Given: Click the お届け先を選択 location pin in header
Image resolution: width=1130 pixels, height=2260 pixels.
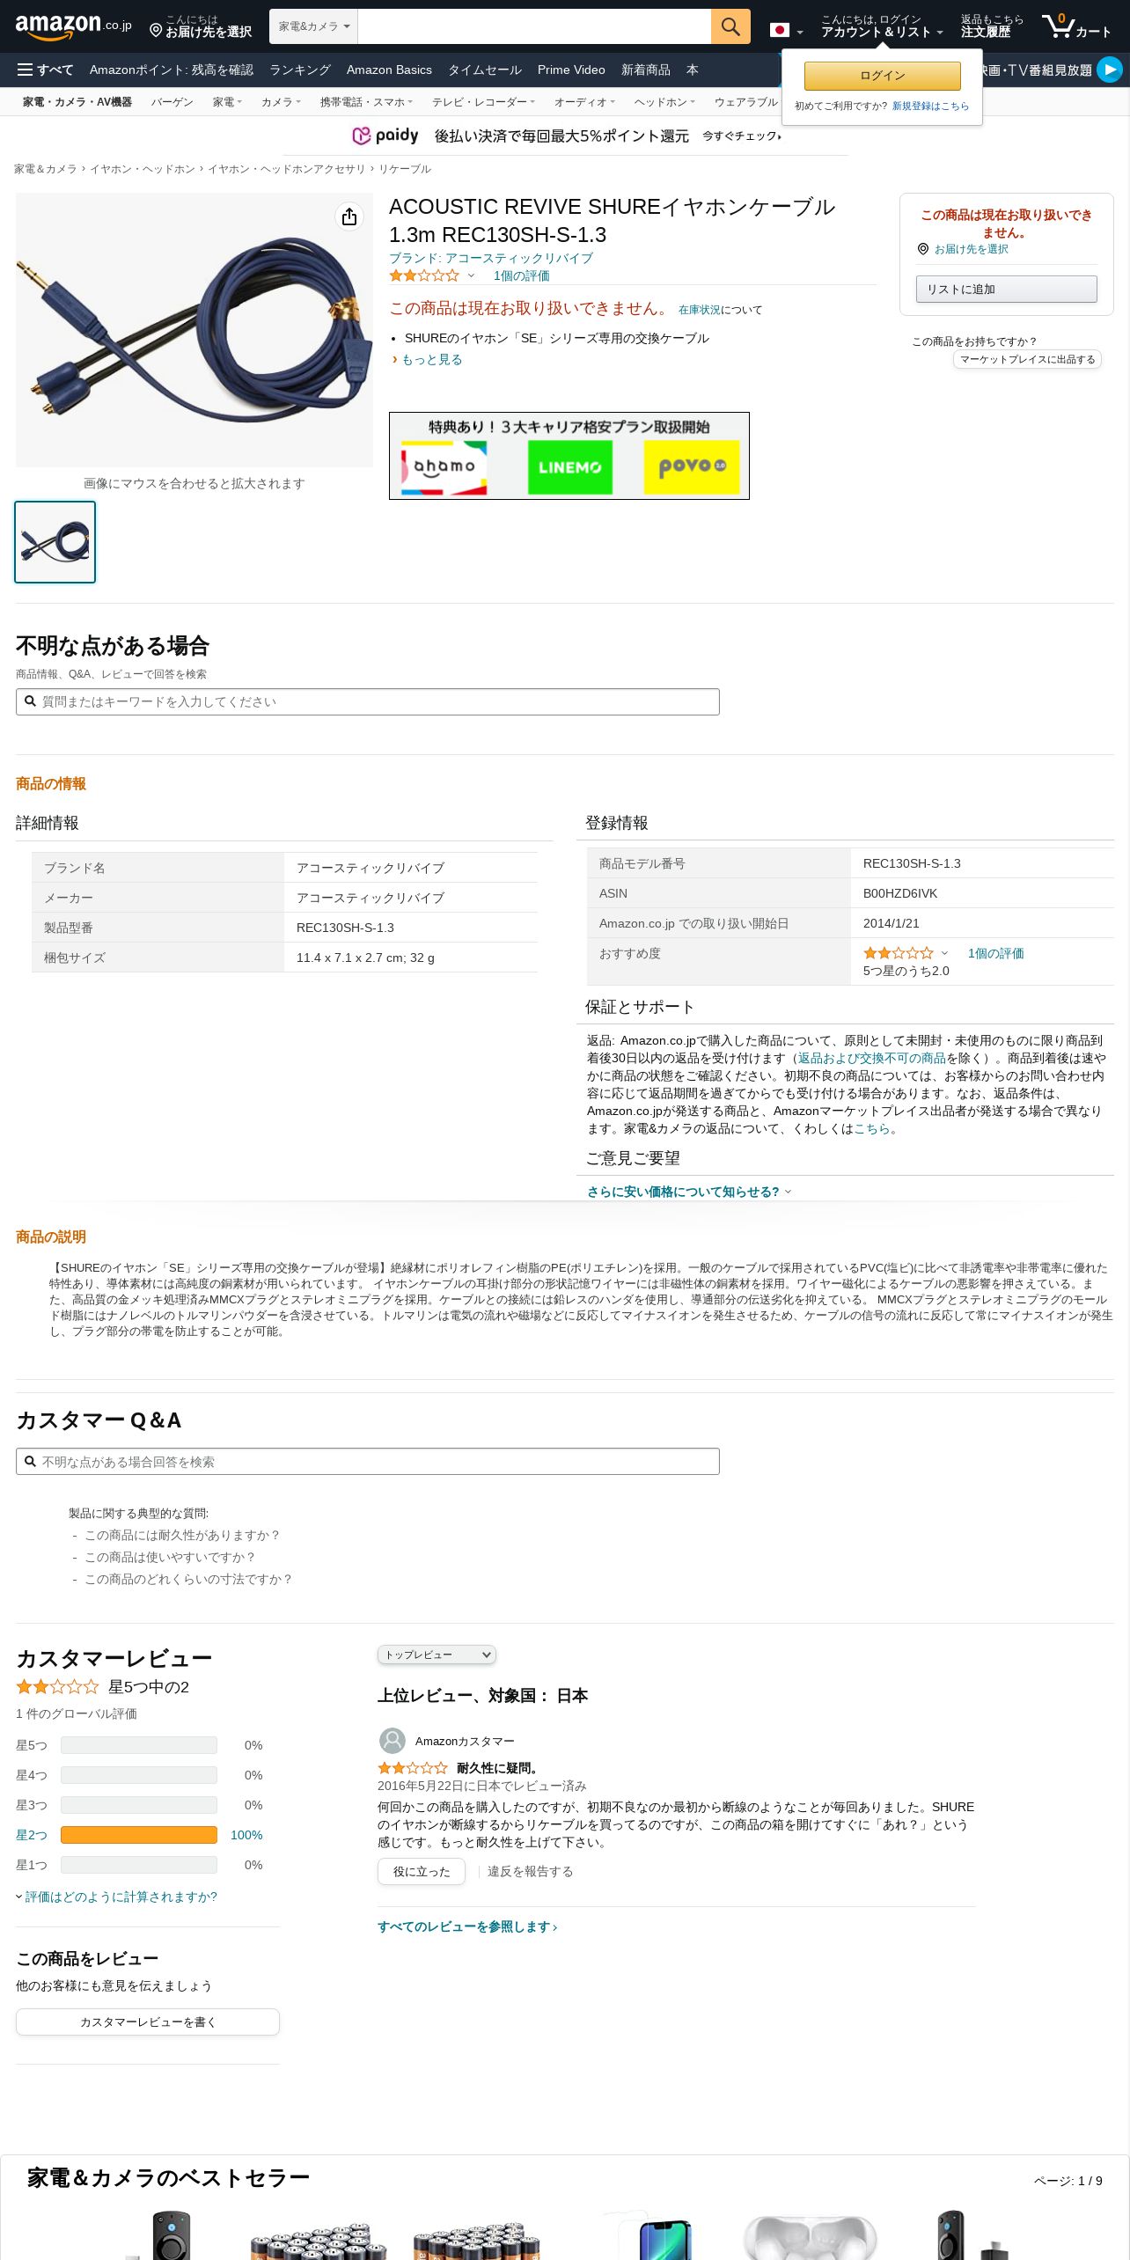Looking at the screenshot, I should coord(201,26).
